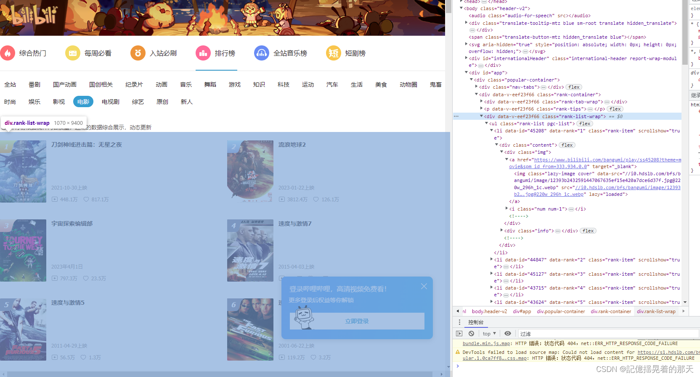Click the bilibili logo in banner
The image size is (700, 377).
coord(34,16)
